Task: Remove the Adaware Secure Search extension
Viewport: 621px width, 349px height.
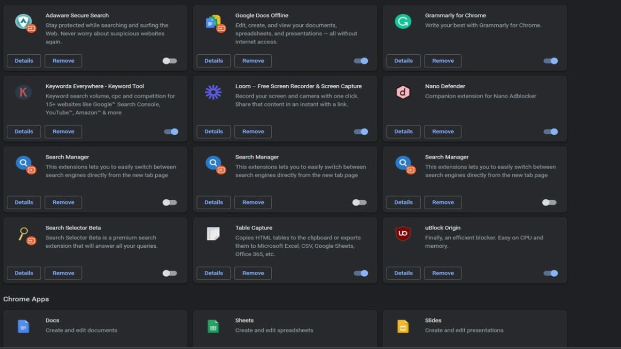Action: 63,61
